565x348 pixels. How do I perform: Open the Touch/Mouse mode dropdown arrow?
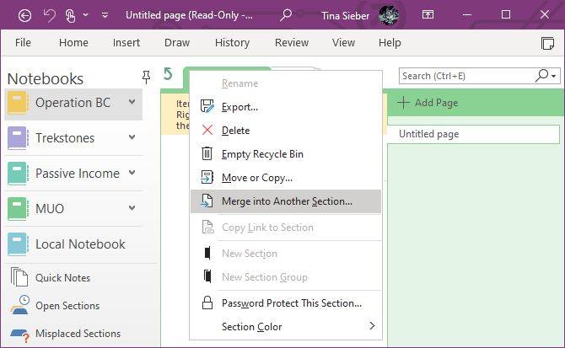tap(86, 15)
